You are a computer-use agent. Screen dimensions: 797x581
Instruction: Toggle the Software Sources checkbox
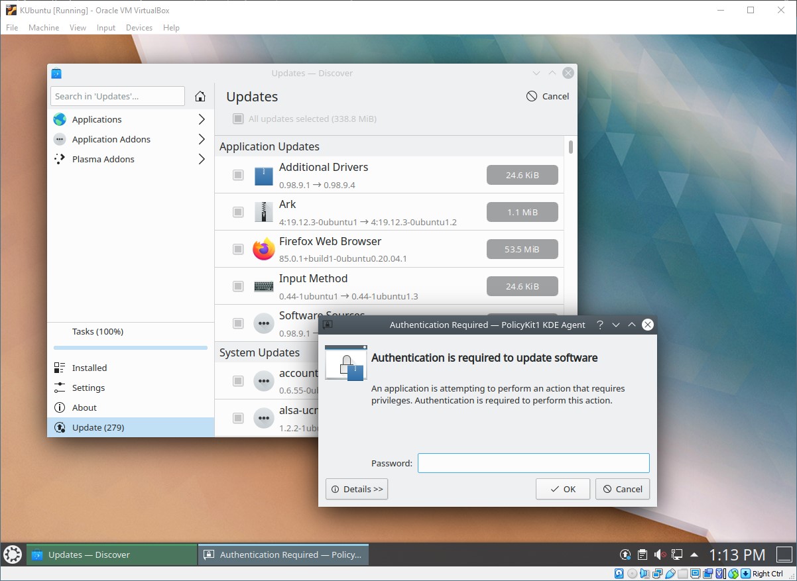point(237,323)
